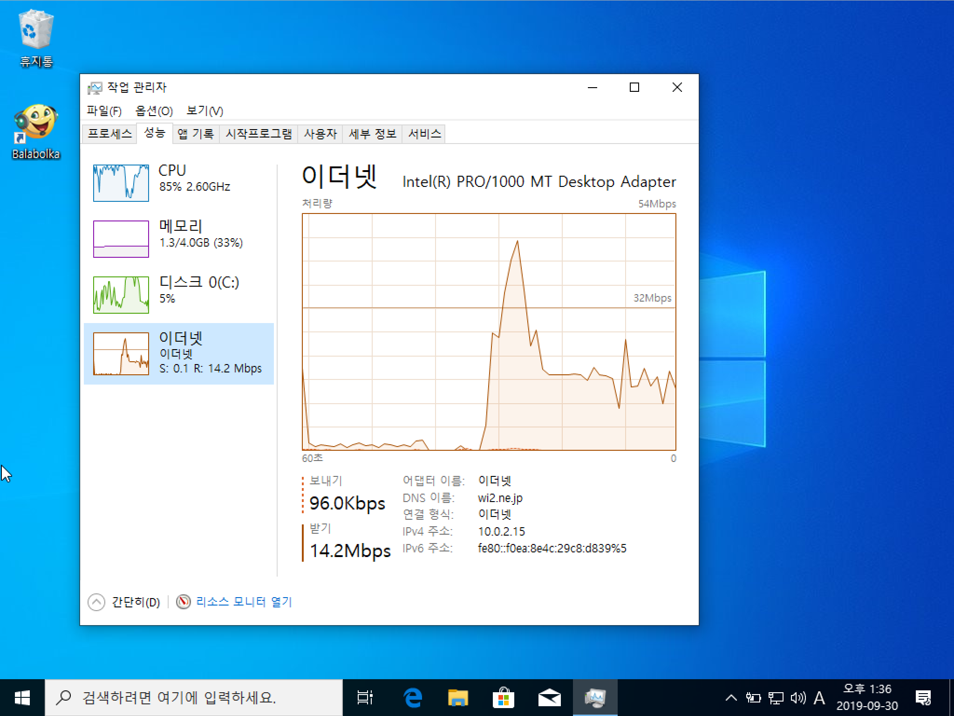Expand hidden system tray icons chevron
Viewport: 954px width, 716px height.
[731, 698]
